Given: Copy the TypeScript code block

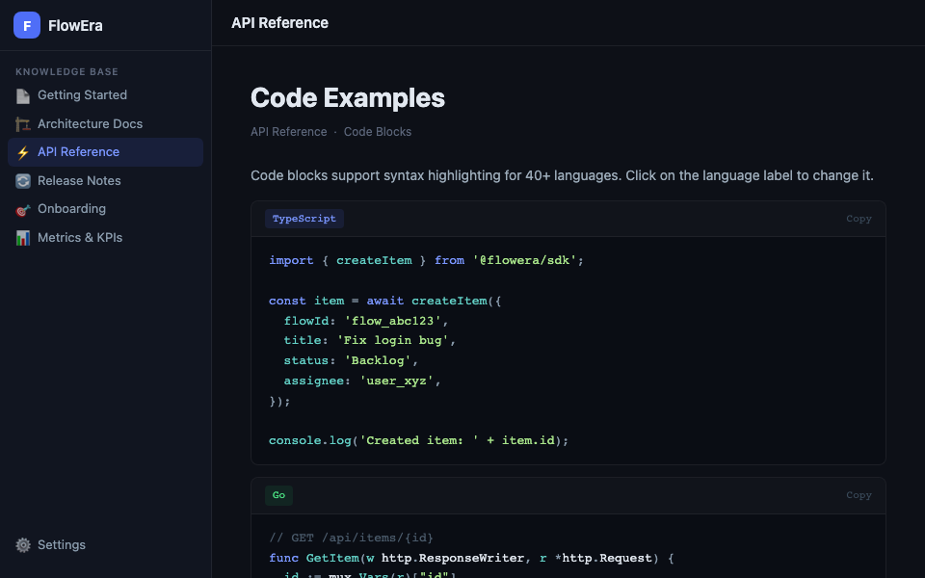Looking at the screenshot, I should point(859,219).
